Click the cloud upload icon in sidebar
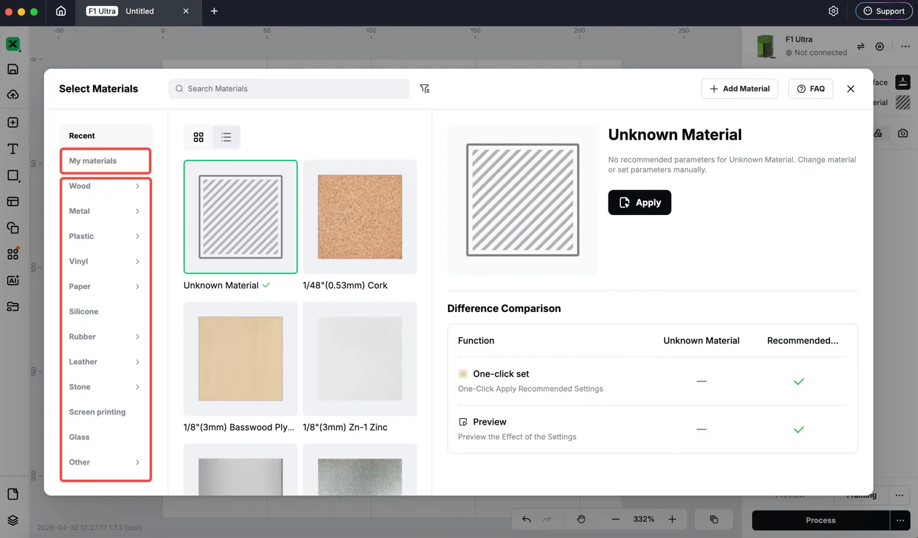The height and width of the screenshot is (538, 918). tap(12, 95)
